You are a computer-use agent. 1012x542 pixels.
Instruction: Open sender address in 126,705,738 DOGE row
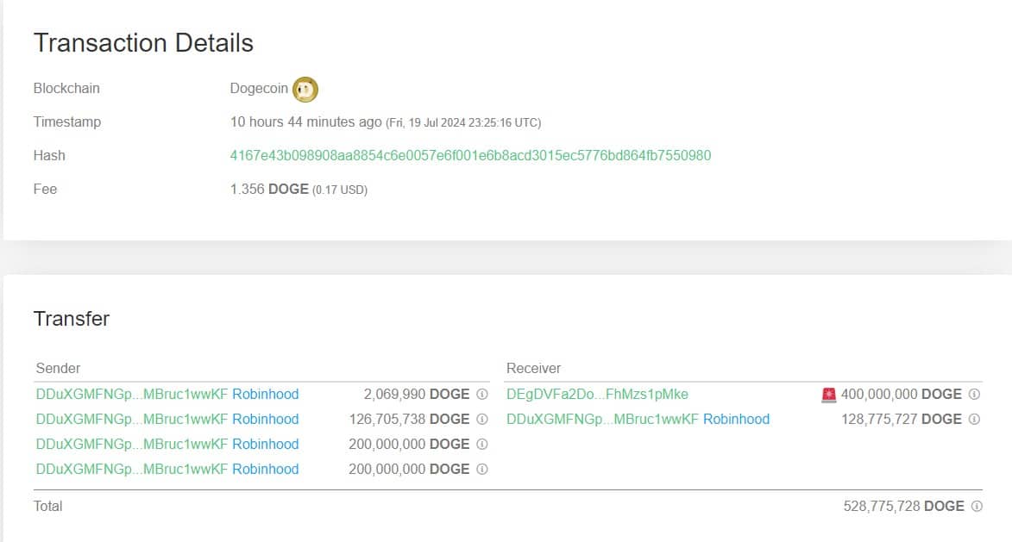point(132,420)
